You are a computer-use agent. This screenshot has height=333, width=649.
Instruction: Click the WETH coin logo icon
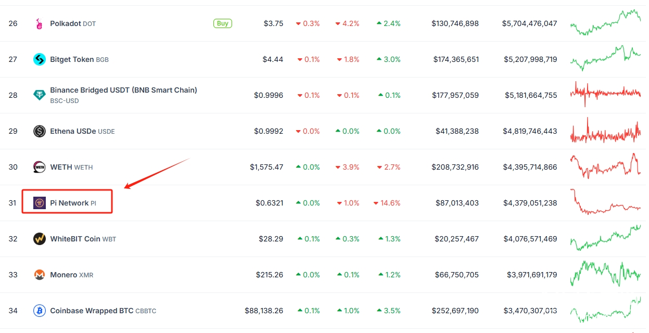[40, 167]
